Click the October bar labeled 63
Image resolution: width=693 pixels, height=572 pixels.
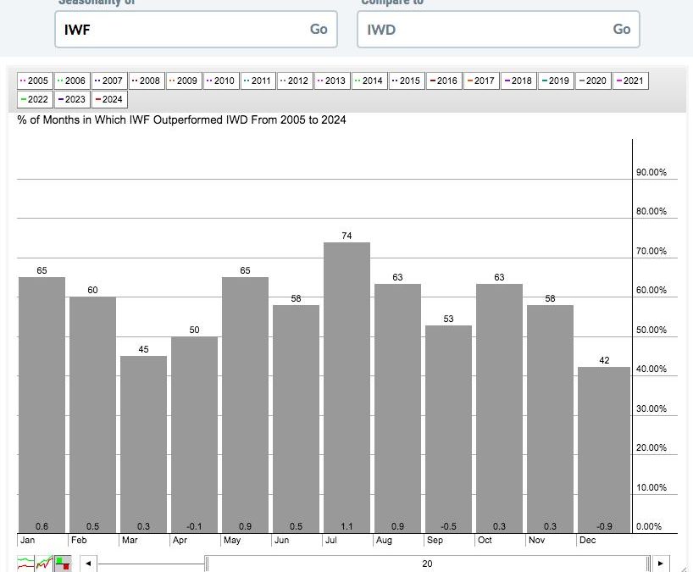(x=500, y=408)
